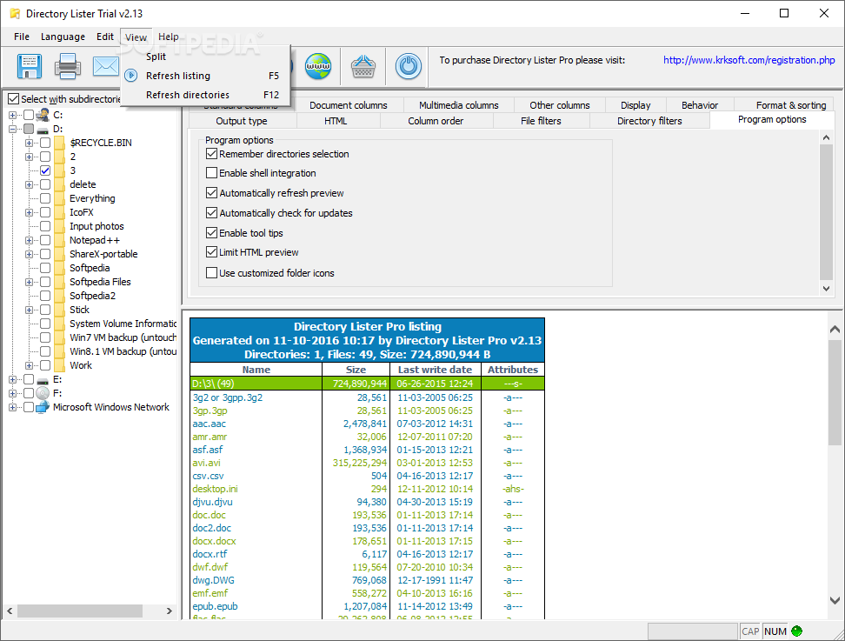Open avi.avi file link in listing

coord(206,463)
